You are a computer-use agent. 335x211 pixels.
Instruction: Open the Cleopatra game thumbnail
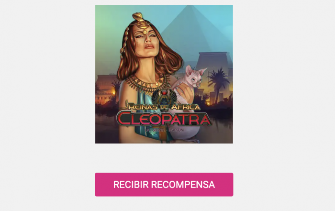[x=164, y=74]
